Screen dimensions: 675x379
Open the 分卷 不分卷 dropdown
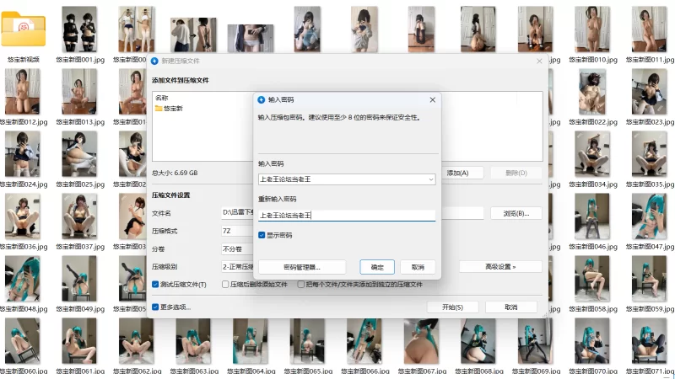(x=237, y=248)
